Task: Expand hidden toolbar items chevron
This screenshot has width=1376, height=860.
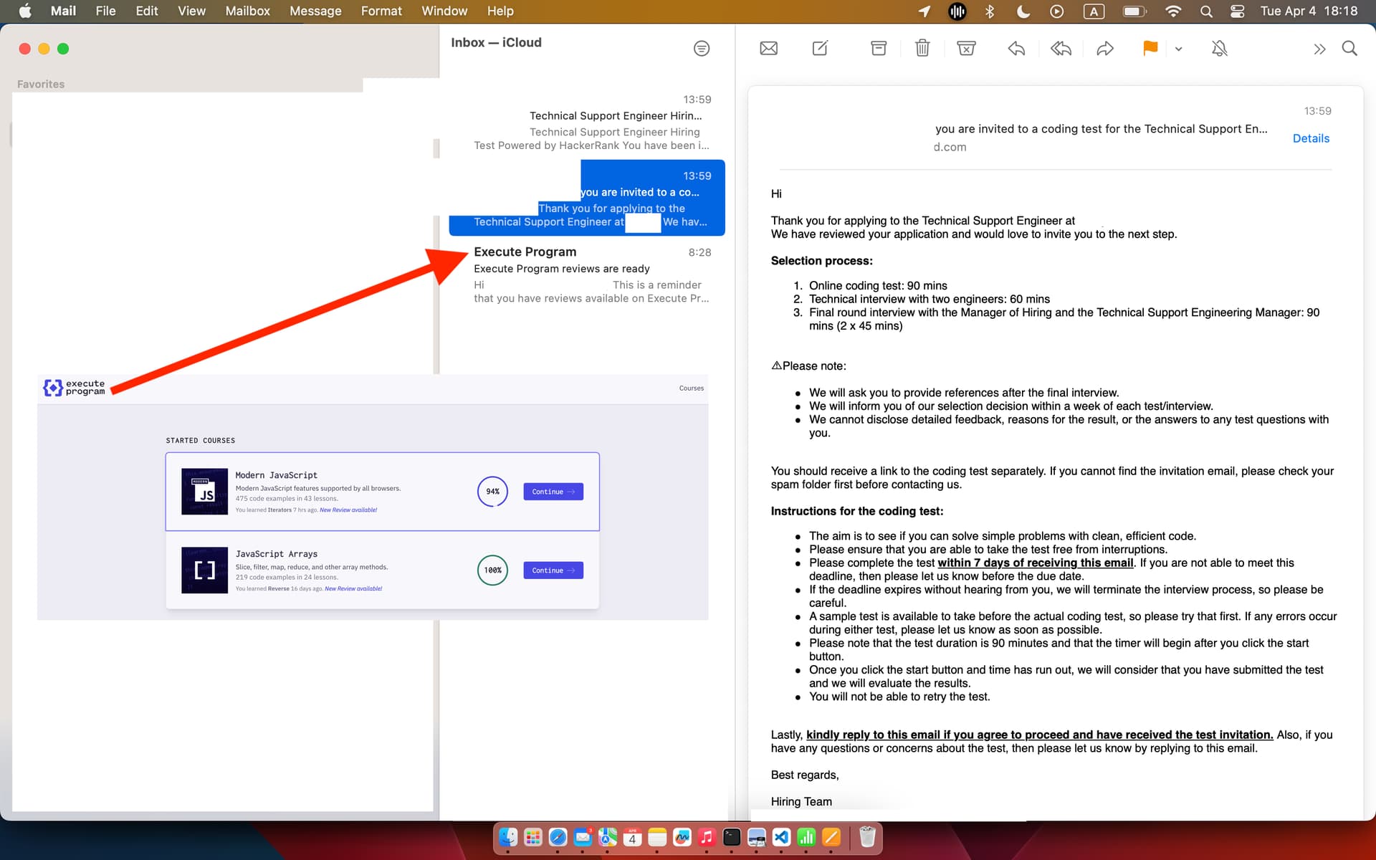Action: 1319,49
